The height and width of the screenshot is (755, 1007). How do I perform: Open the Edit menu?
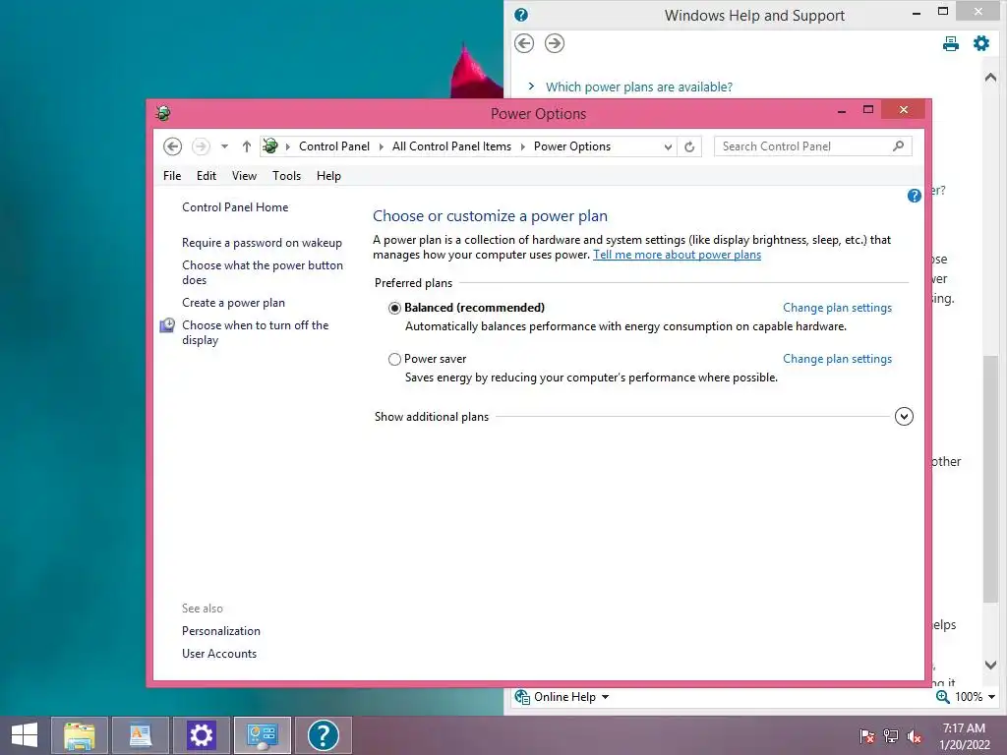point(207,176)
